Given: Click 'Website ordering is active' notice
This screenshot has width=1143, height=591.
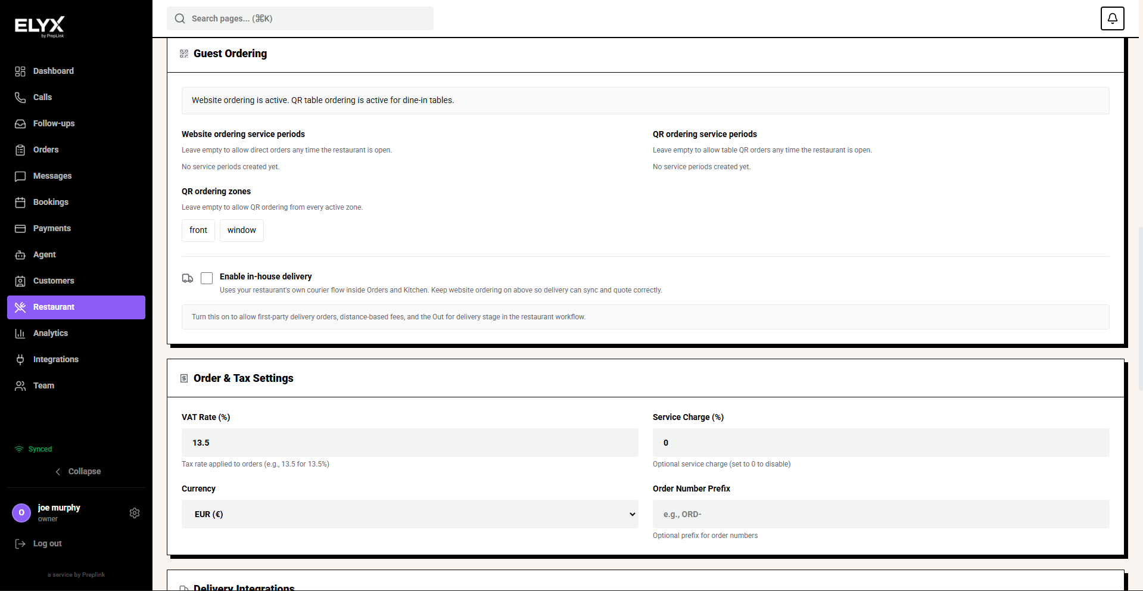Looking at the screenshot, I should (x=645, y=101).
